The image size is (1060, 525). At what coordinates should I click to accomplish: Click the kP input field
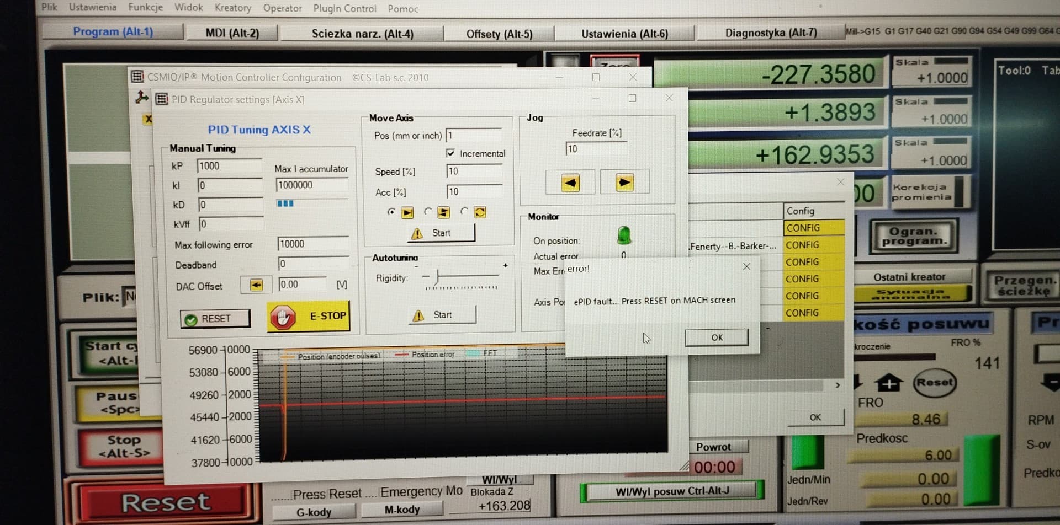point(229,166)
